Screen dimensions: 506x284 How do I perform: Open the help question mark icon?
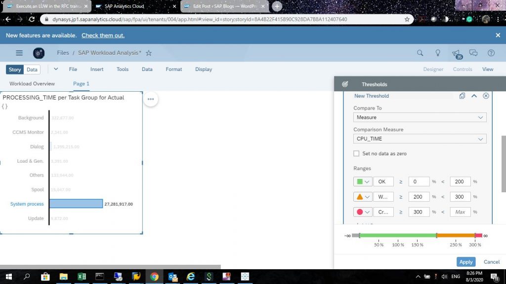[x=491, y=53]
